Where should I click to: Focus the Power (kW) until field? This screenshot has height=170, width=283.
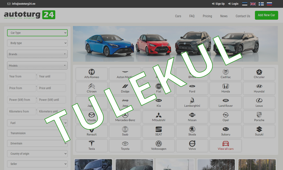(x=52, y=100)
